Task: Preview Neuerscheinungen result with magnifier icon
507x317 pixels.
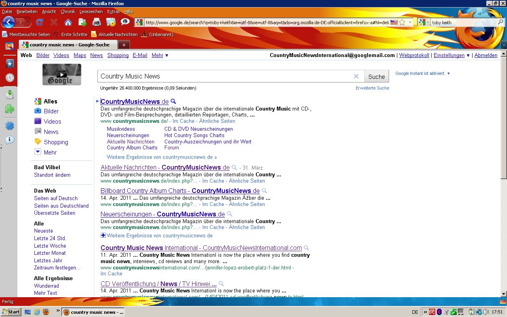Action: click(x=229, y=214)
